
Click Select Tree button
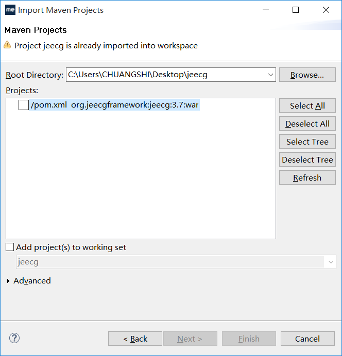click(x=307, y=141)
